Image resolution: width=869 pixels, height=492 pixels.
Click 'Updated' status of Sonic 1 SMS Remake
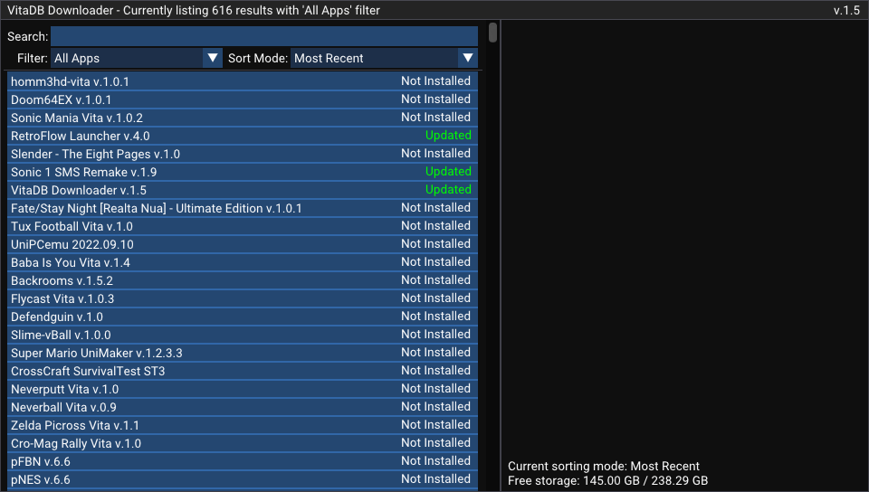click(448, 172)
